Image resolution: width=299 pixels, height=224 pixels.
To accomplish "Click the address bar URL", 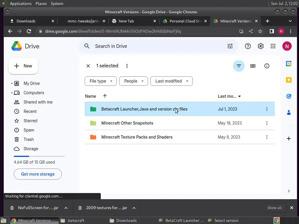I will (113, 31).
